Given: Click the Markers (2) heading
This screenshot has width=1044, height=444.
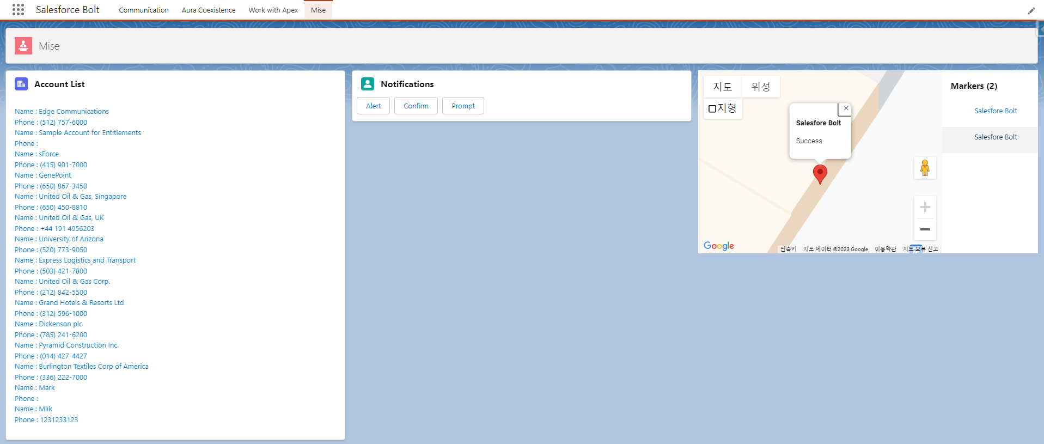Looking at the screenshot, I should point(974,86).
